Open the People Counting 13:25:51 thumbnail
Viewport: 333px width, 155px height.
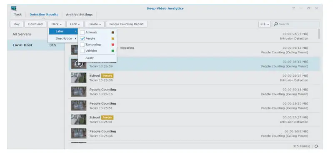79,105
